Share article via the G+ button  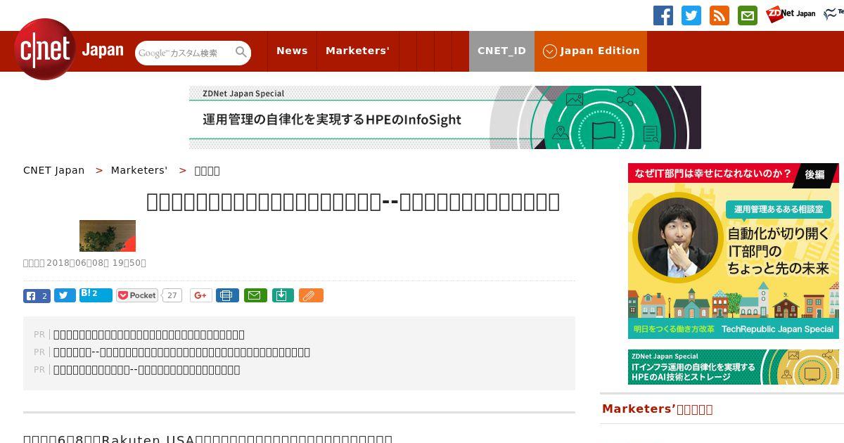point(201,295)
